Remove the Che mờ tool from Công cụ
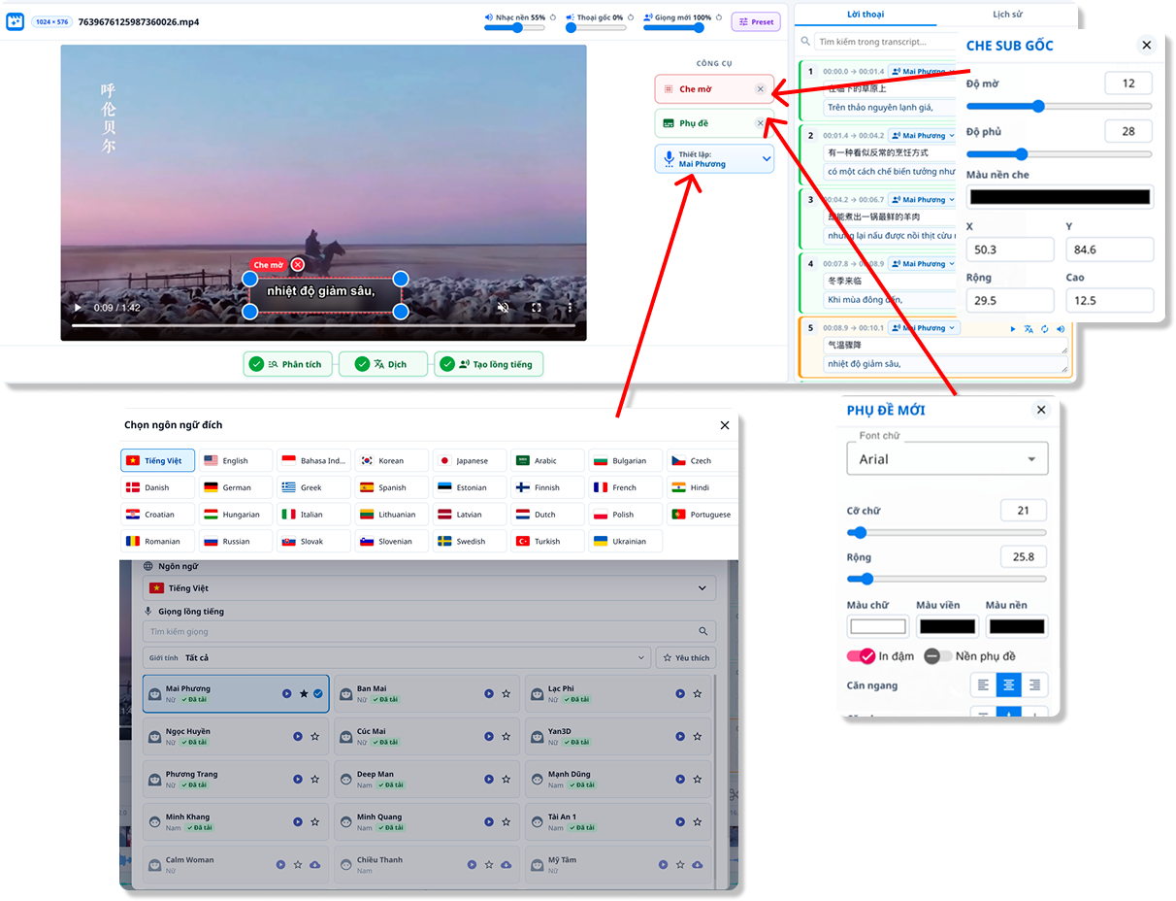The height and width of the screenshot is (901, 1176). pos(761,89)
